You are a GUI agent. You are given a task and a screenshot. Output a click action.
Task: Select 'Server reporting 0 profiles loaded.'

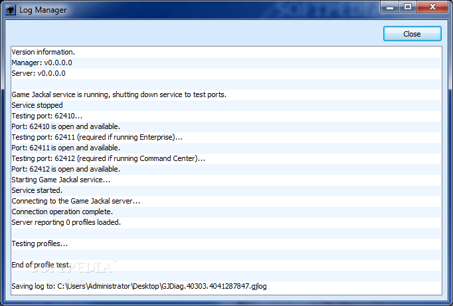coord(226,222)
